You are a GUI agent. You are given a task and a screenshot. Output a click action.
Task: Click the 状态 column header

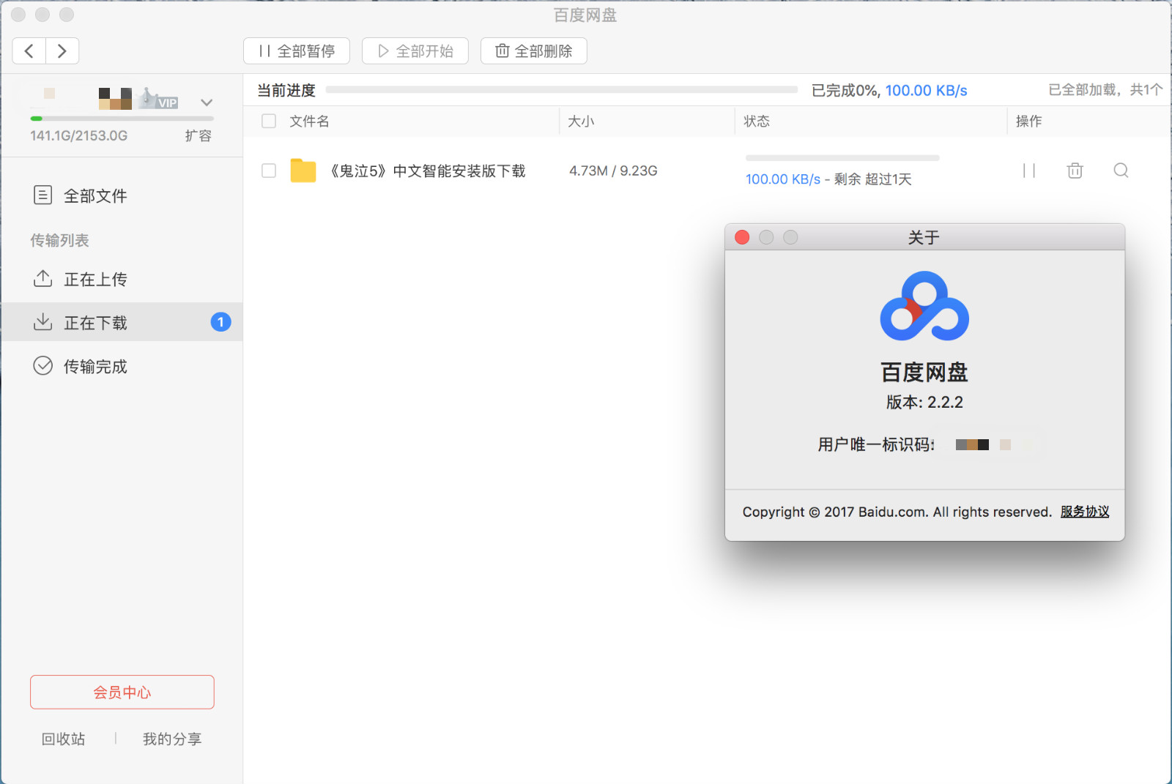(757, 122)
